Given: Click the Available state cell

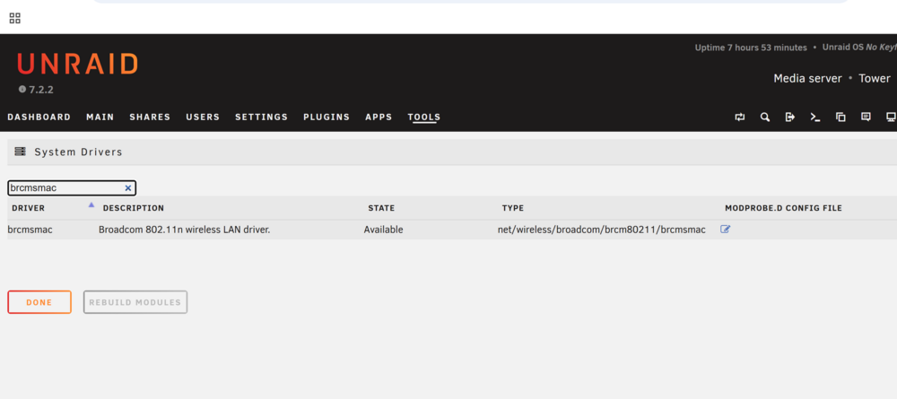Looking at the screenshot, I should click(x=383, y=230).
